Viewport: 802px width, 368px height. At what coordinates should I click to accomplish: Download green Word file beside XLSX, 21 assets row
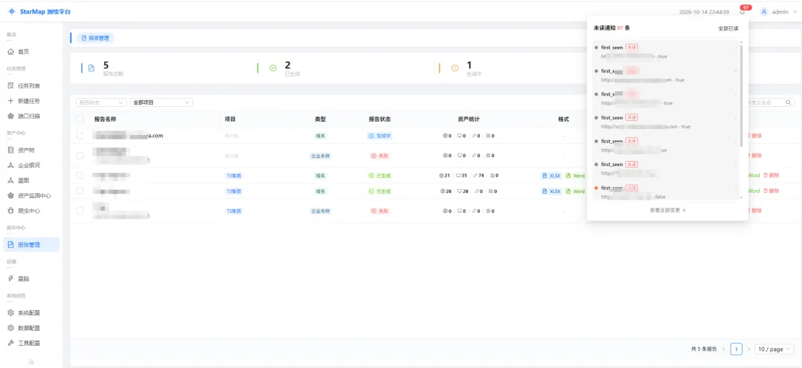[x=576, y=175]
